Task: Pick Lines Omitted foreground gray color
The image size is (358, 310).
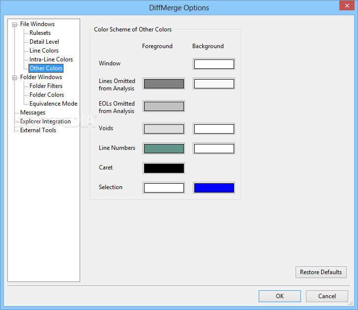Action: [x=164, y=84]
